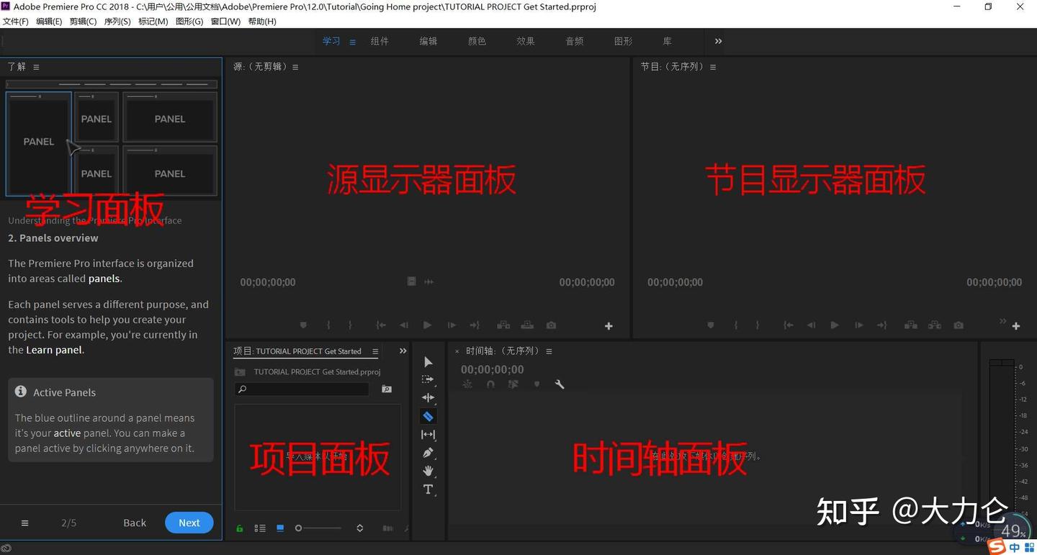Screen dimensions: 1037x555
Task: Click Drag Audio Only icon in Source
Action: point(429,281)
